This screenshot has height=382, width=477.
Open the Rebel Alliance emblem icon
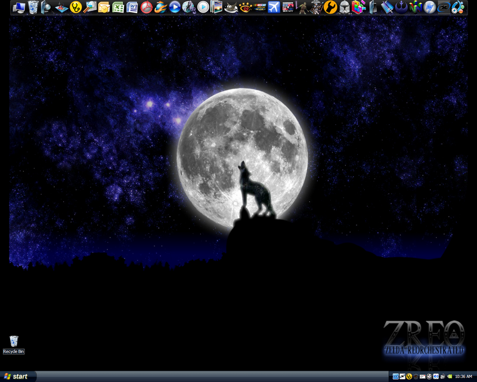pyautogui.click(x=401, y=7)
